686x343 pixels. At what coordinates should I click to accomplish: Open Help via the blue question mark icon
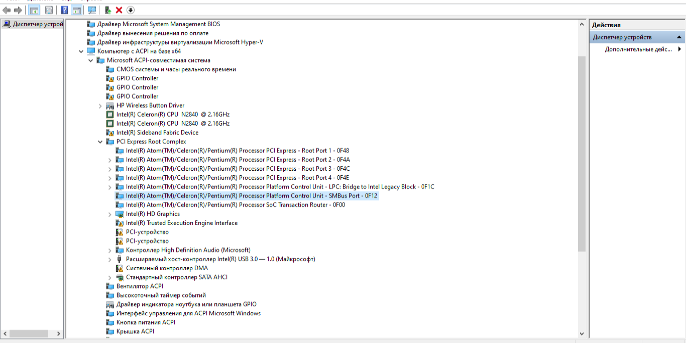64,10
